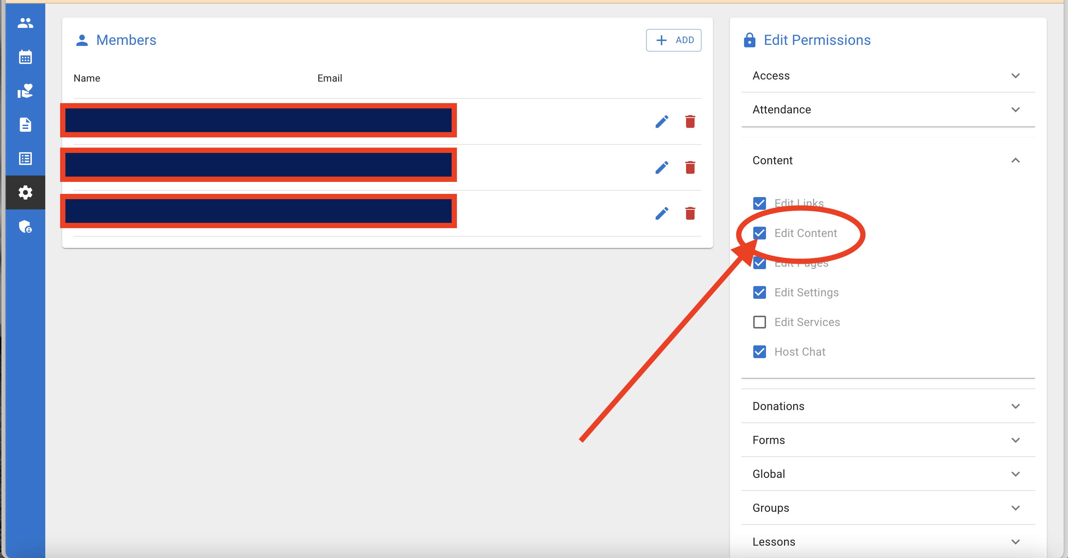The width and height of the screenshot is (1068, 558).
Task: Expand the Donations section
Action: (1015, 406)
